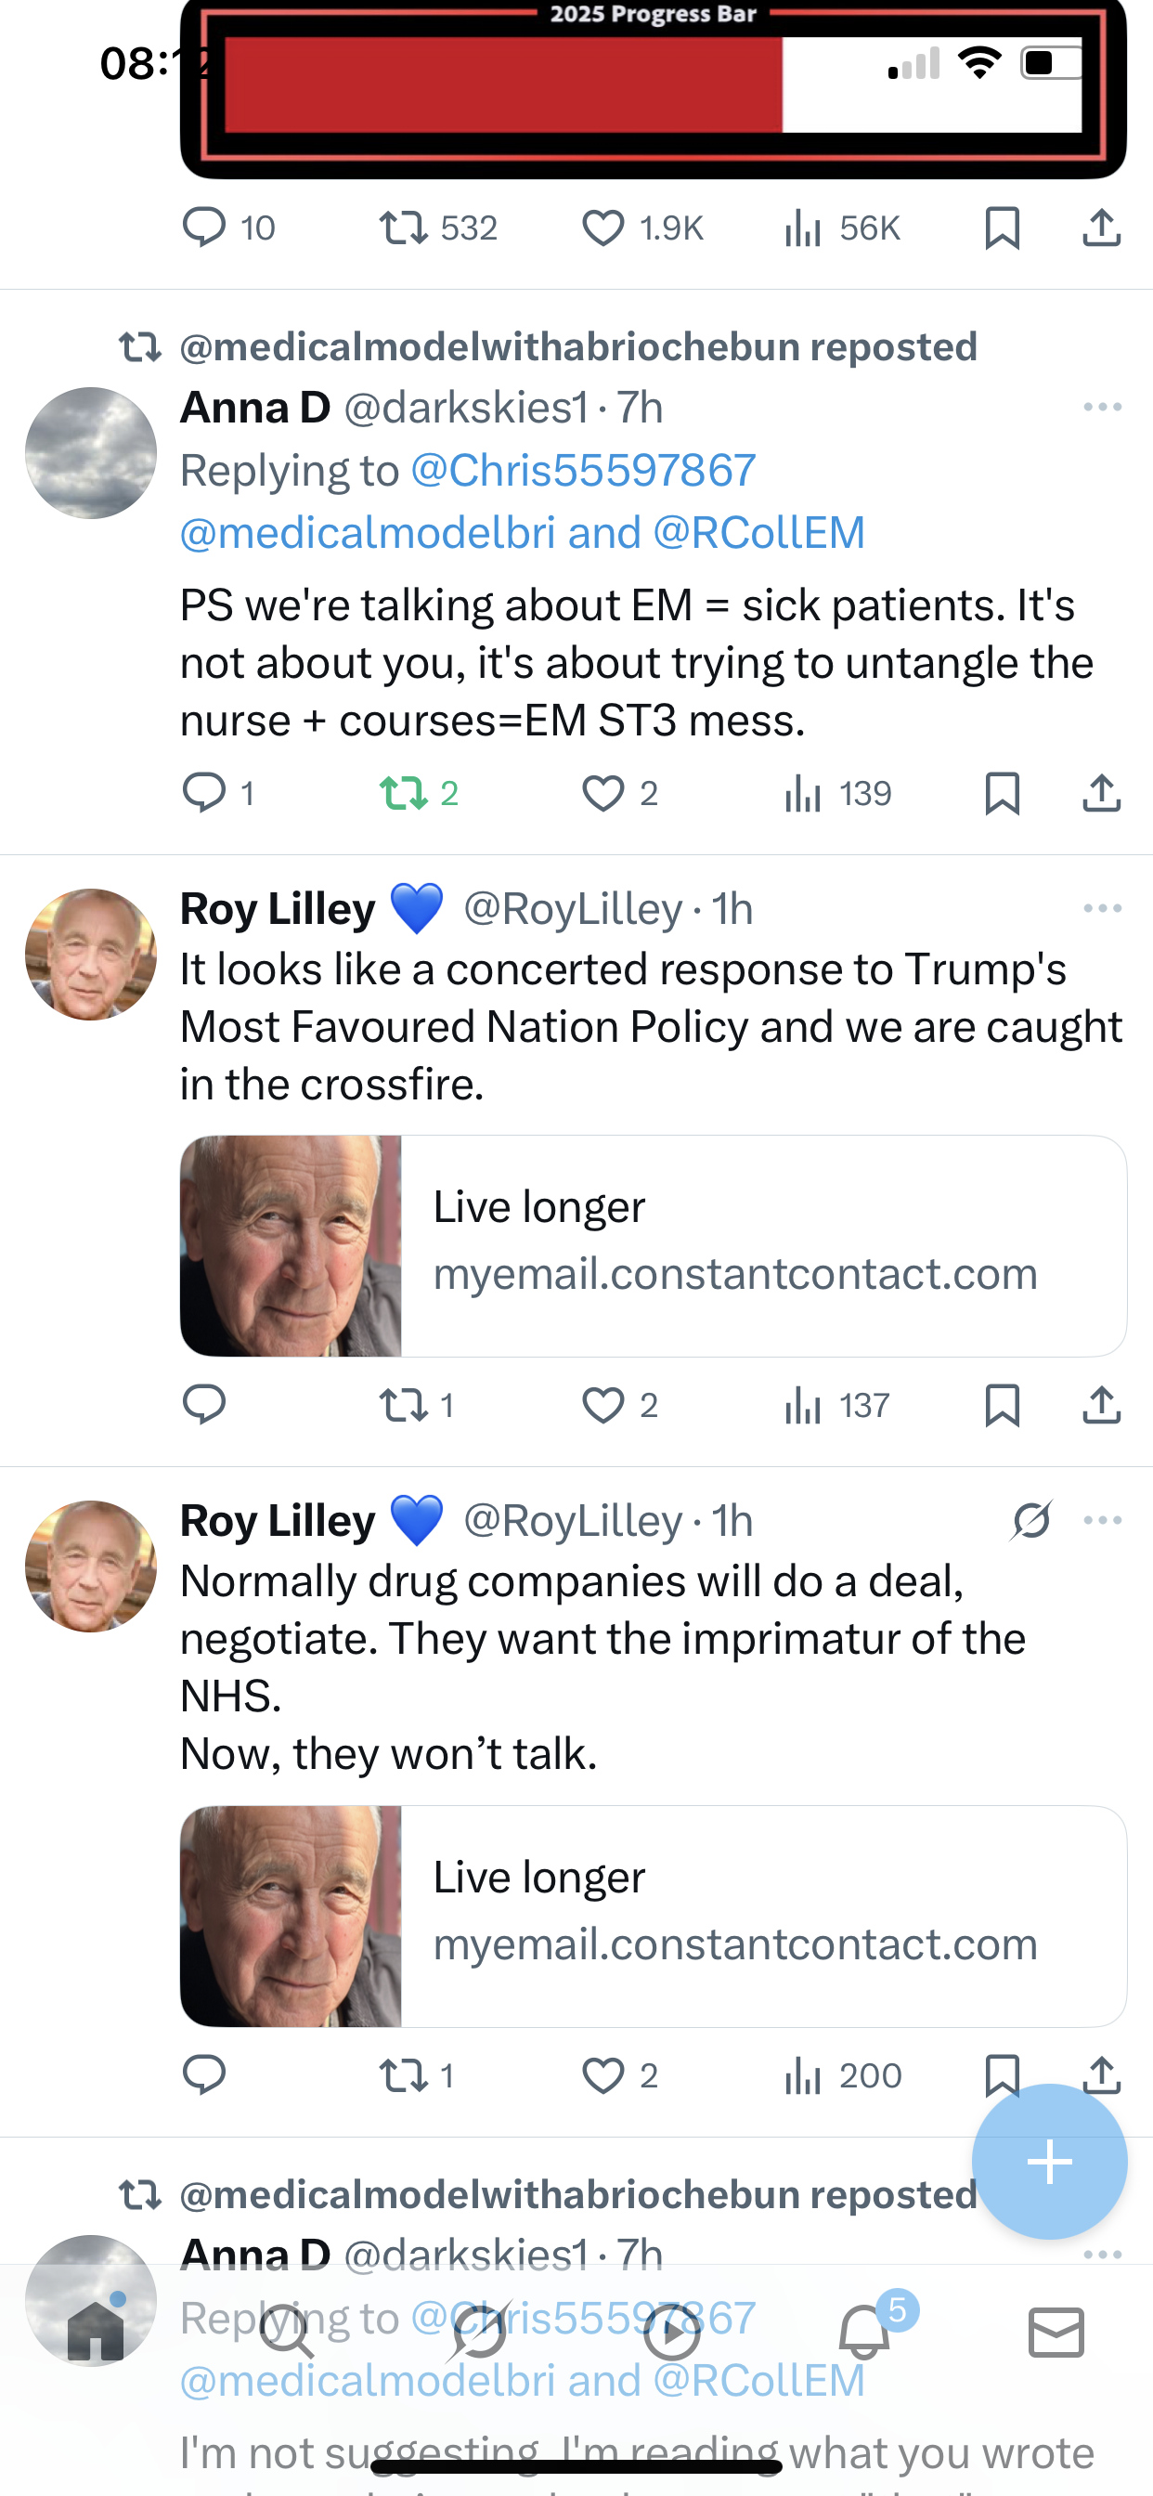Image resolution: width=1153 pixels, height=2496 pixels.
Task: Open more options on Trump policy tweet
Action: [x=1102, y=909]
